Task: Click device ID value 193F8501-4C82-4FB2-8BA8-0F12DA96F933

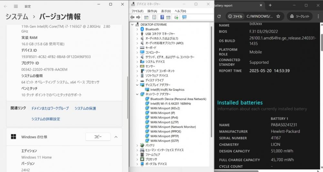Action: tap(56, 57)
